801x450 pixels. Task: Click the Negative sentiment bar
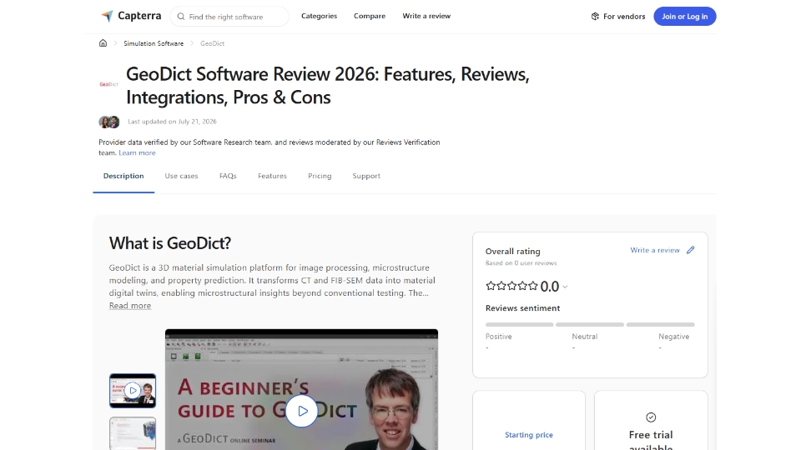(661, 324)
